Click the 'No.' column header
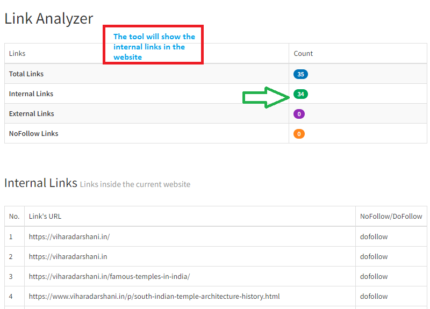Viewport: 430px width, 309px height. pos(15,217)
